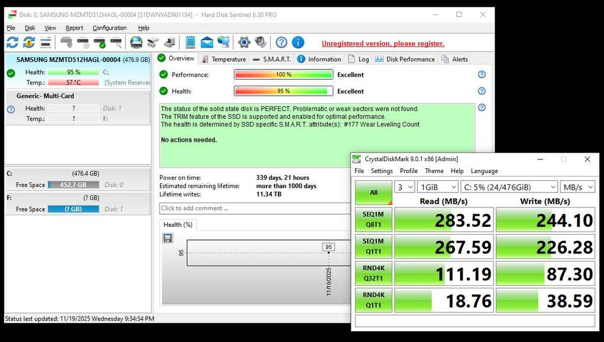This screenshot has width=604, height=342.
Task: Run the RND4K Q1T1 test button
Action: click(x=374, y=300)
